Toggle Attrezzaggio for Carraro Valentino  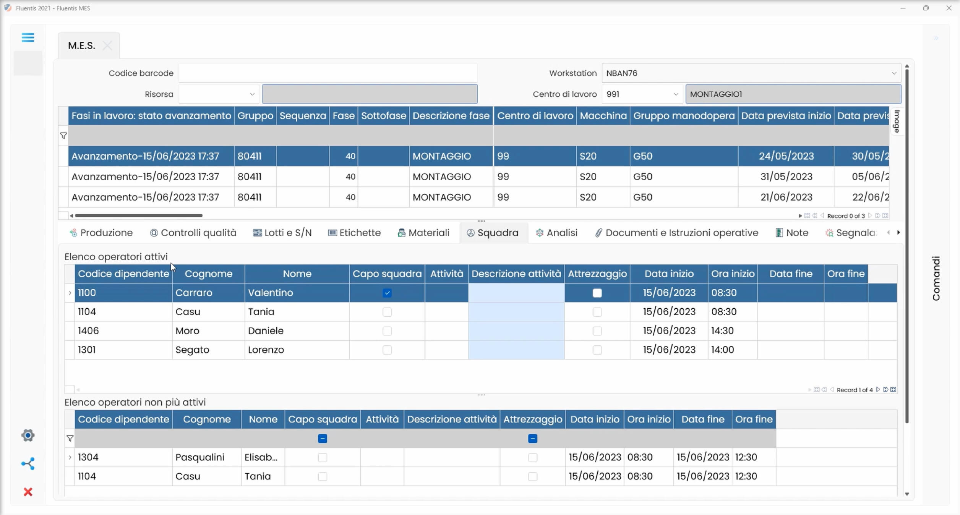point(597,293)
